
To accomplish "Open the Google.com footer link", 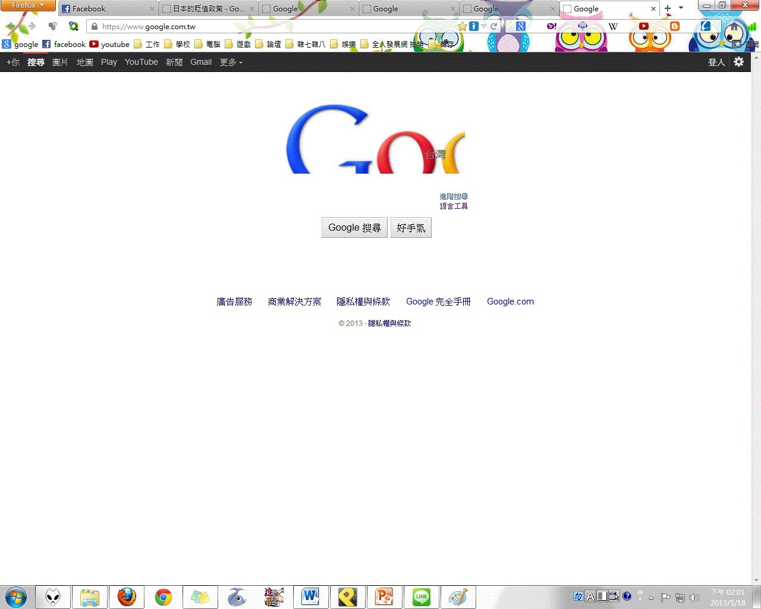I will pos(510,302).
